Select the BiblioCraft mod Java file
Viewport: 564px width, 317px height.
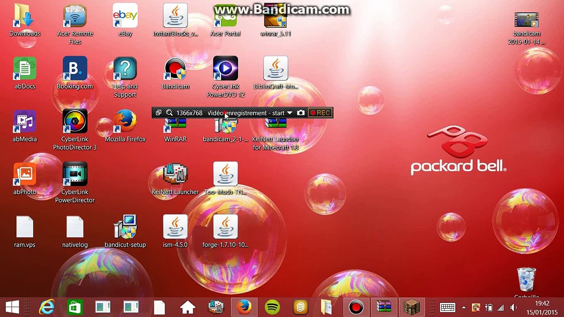[275, 73]
